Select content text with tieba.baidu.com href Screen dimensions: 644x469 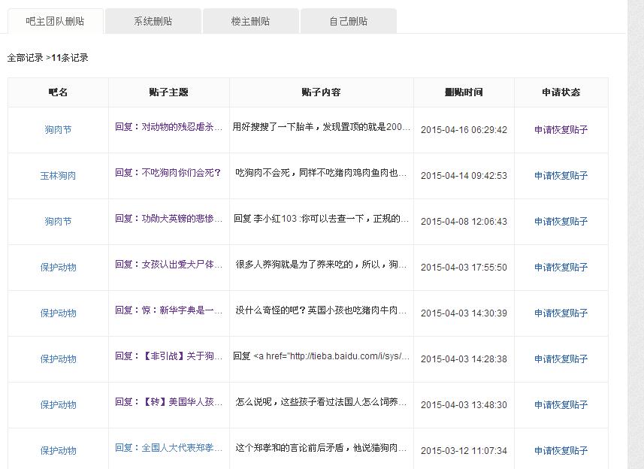(321, 356)
